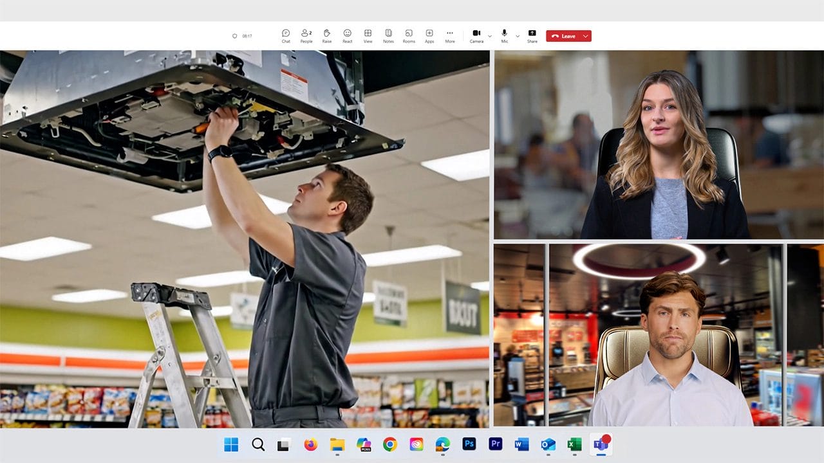Add Apps to the meeting
Image resolution: width=824 pixels, height=463 pixels.
(429, 35)
